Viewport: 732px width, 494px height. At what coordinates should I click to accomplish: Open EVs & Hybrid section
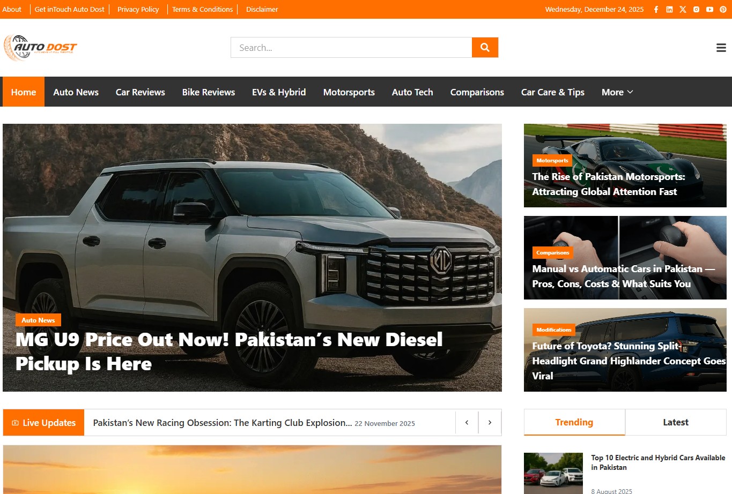coord(279,92)
